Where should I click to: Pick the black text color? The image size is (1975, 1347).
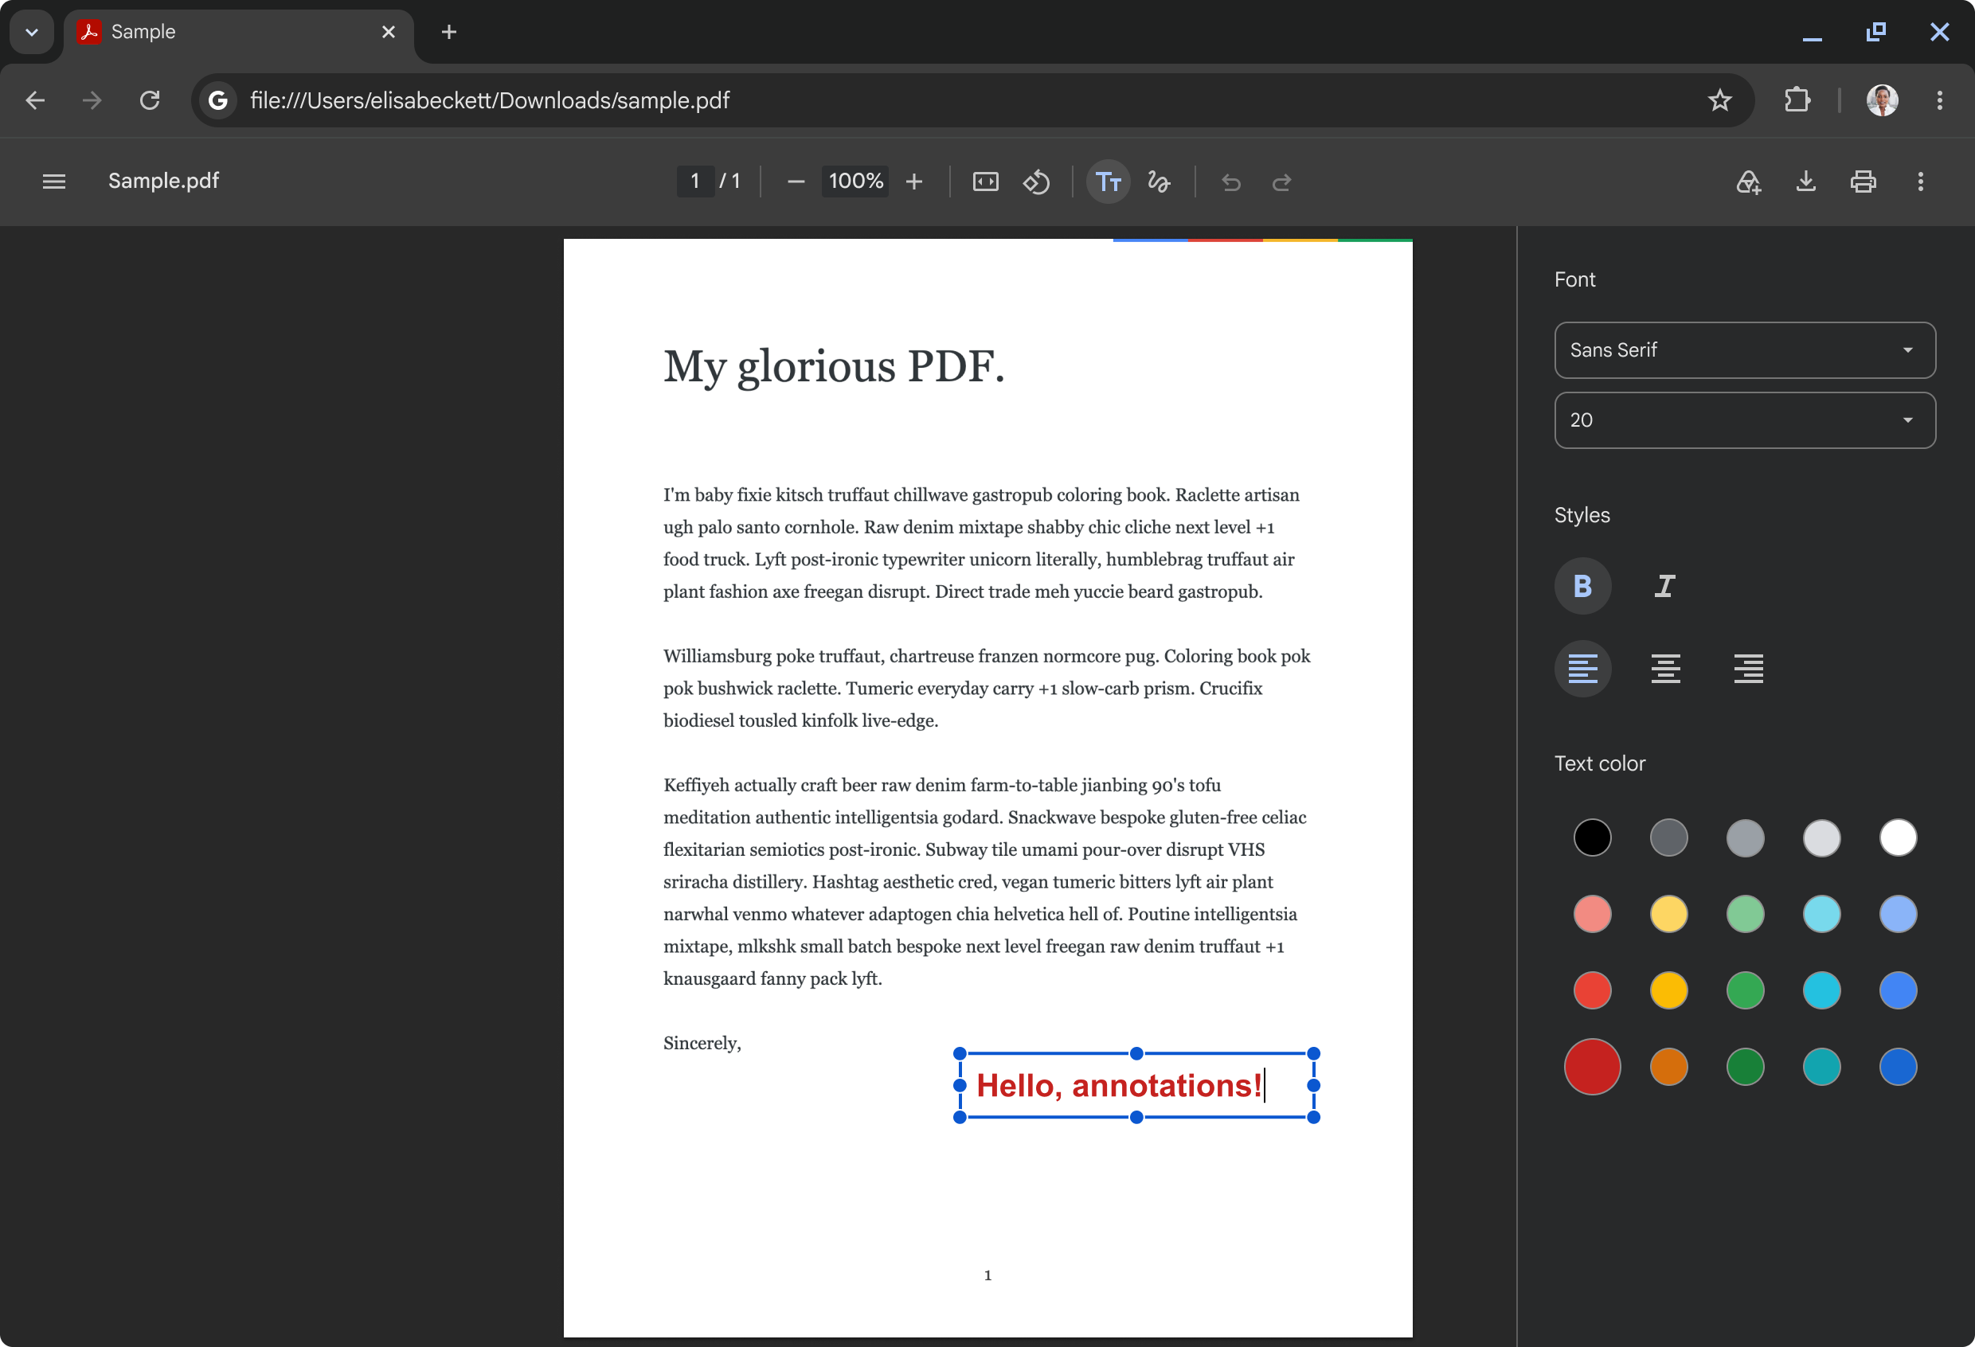(x=1592, y=837)
